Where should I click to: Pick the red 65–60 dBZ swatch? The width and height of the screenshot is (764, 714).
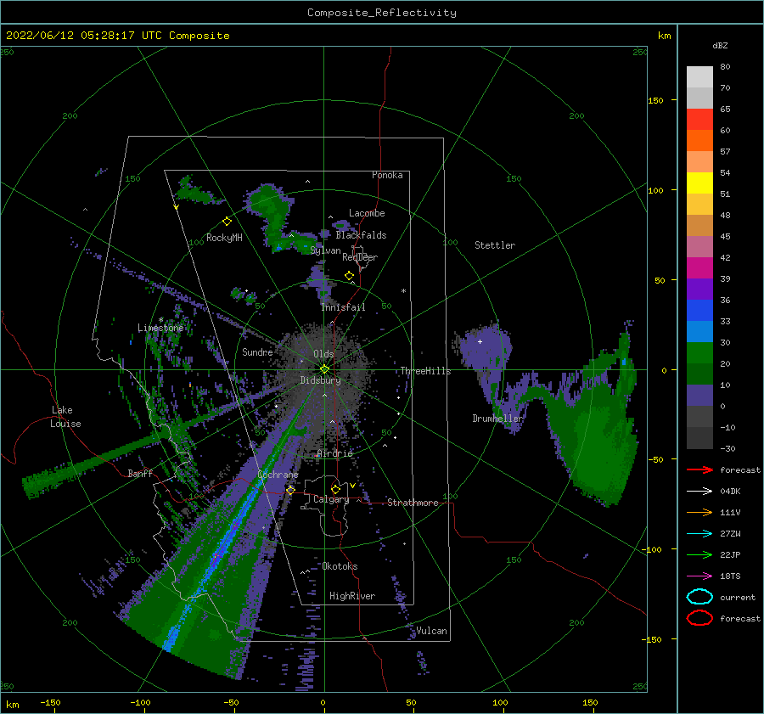699,120
